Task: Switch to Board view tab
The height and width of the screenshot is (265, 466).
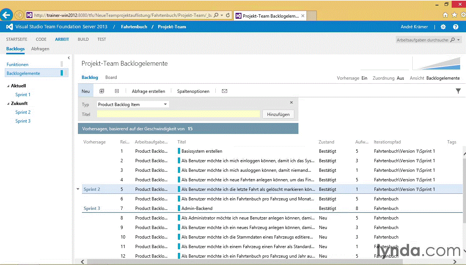Action: point(111,77)
